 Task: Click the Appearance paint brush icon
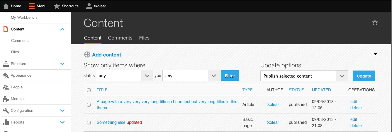tap(6, 76)
